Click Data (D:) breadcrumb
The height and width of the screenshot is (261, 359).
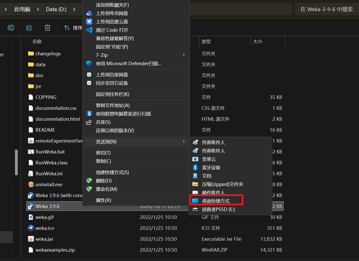pyautogui.click(x=56, y=9)
